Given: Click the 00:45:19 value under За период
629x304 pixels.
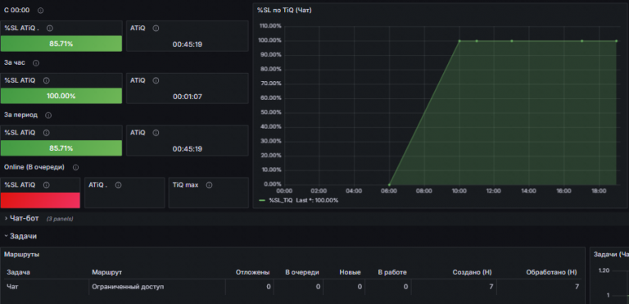Looking at the screenshot, I should (188, 149).
